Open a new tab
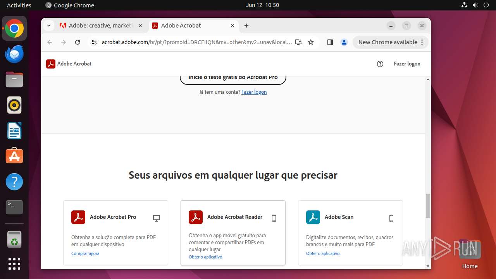 click(246, 26)
